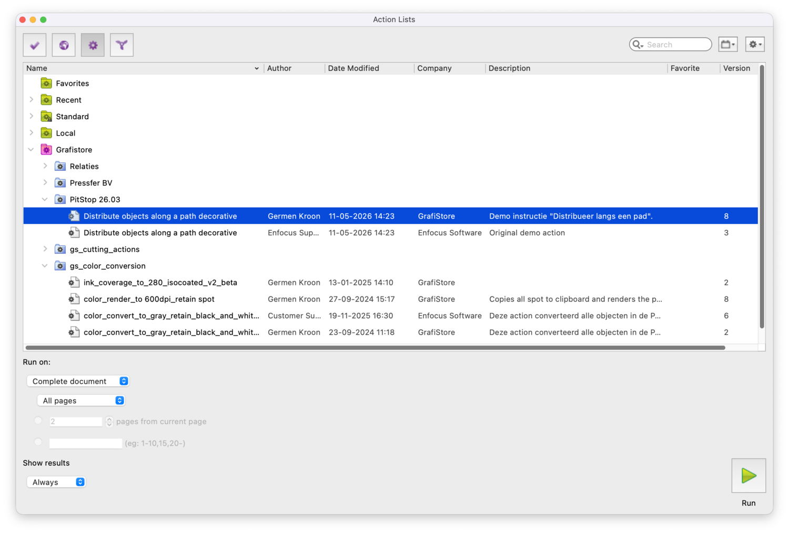The image size is (789, 533).
Task: Collapse the PitStop 26.03 subfolder
Action: [x=45, y=200]
